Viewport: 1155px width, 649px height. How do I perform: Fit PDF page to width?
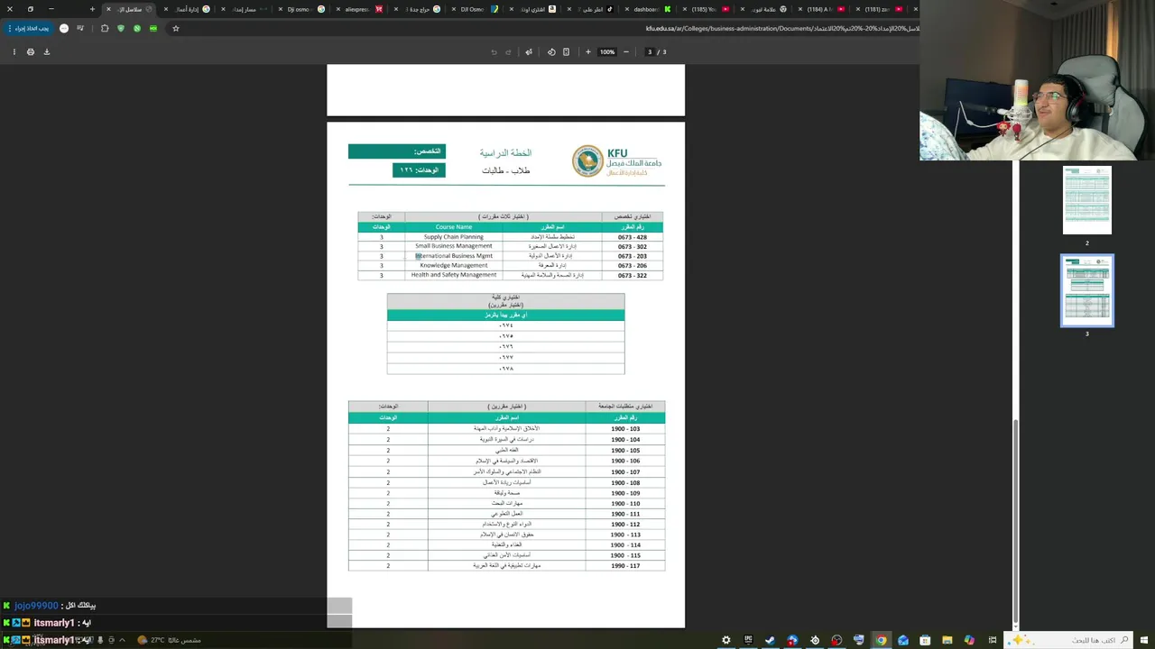point(566,51)
